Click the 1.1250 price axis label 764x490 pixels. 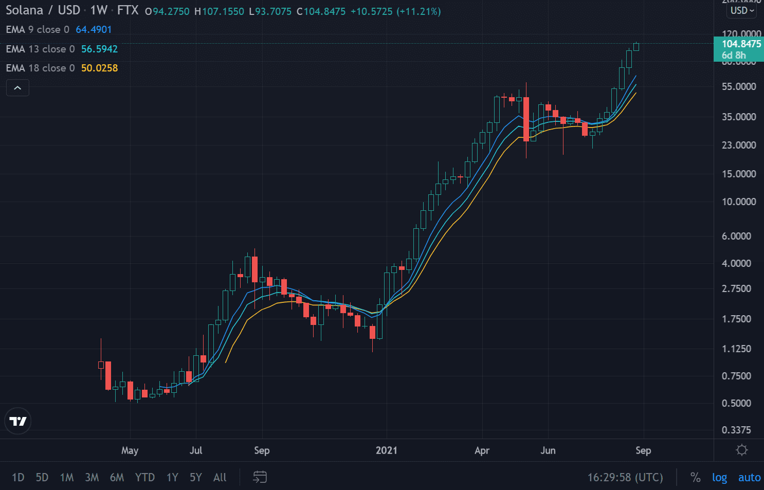pos(736,349)
